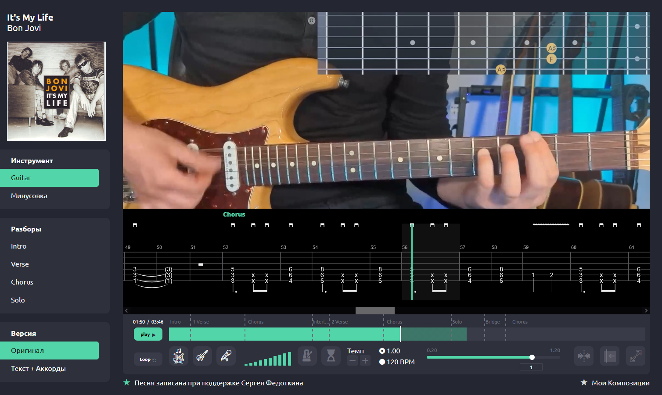Open the Chorus lesson in the sidebar
662x395 pixels.
22,282
